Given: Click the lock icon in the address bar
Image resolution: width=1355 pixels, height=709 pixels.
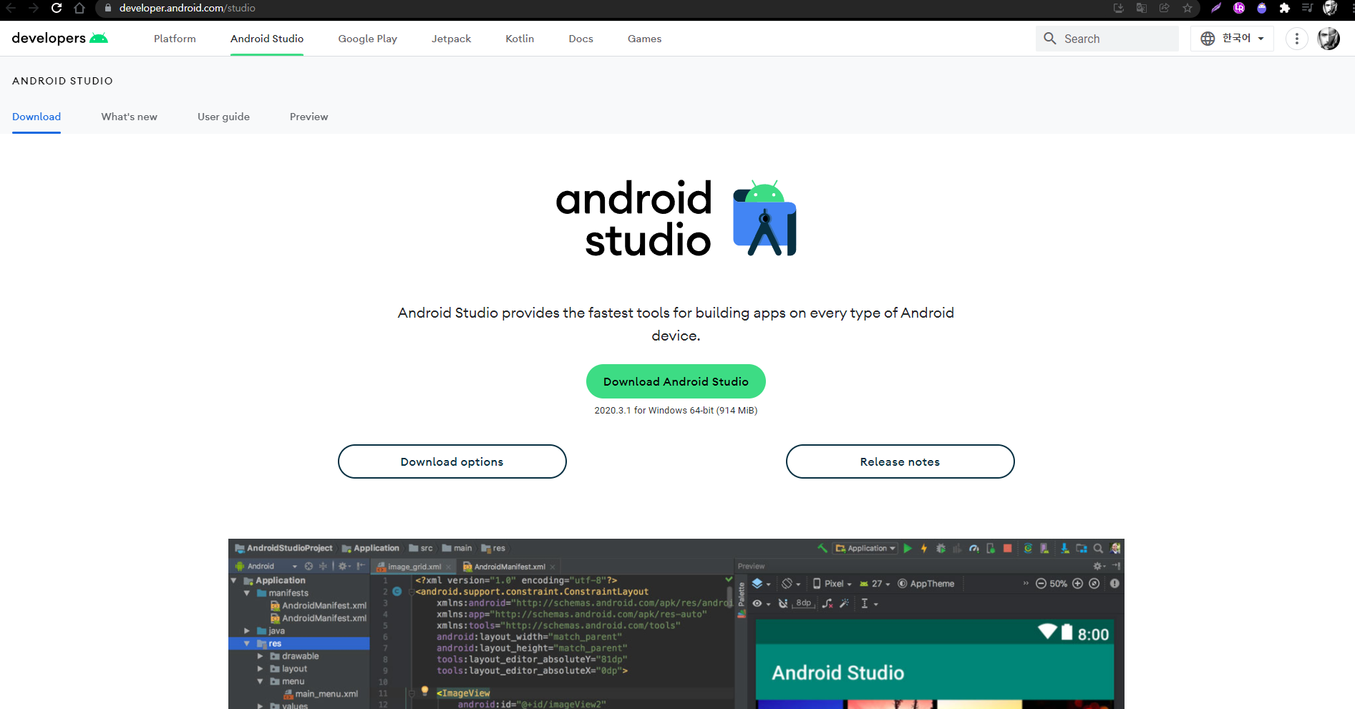Looking at the screenshot, I should tap(108, 9).
